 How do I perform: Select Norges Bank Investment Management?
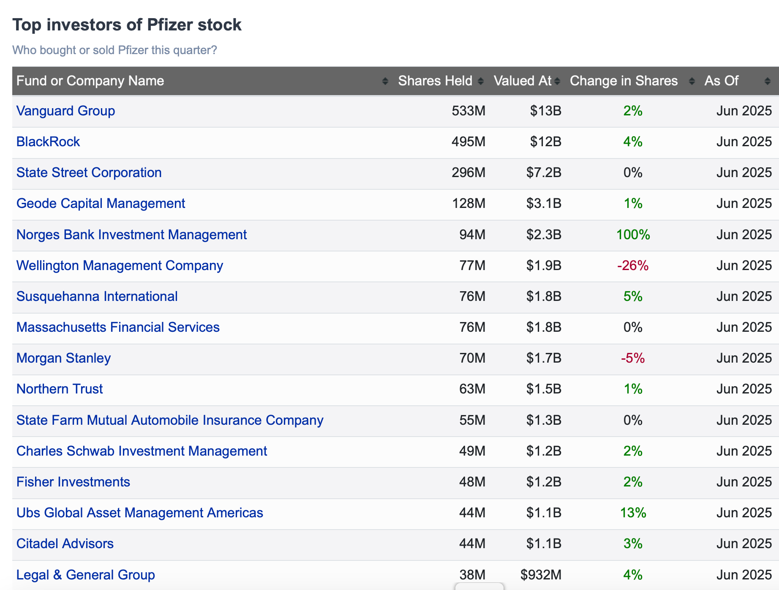[131, 235]
